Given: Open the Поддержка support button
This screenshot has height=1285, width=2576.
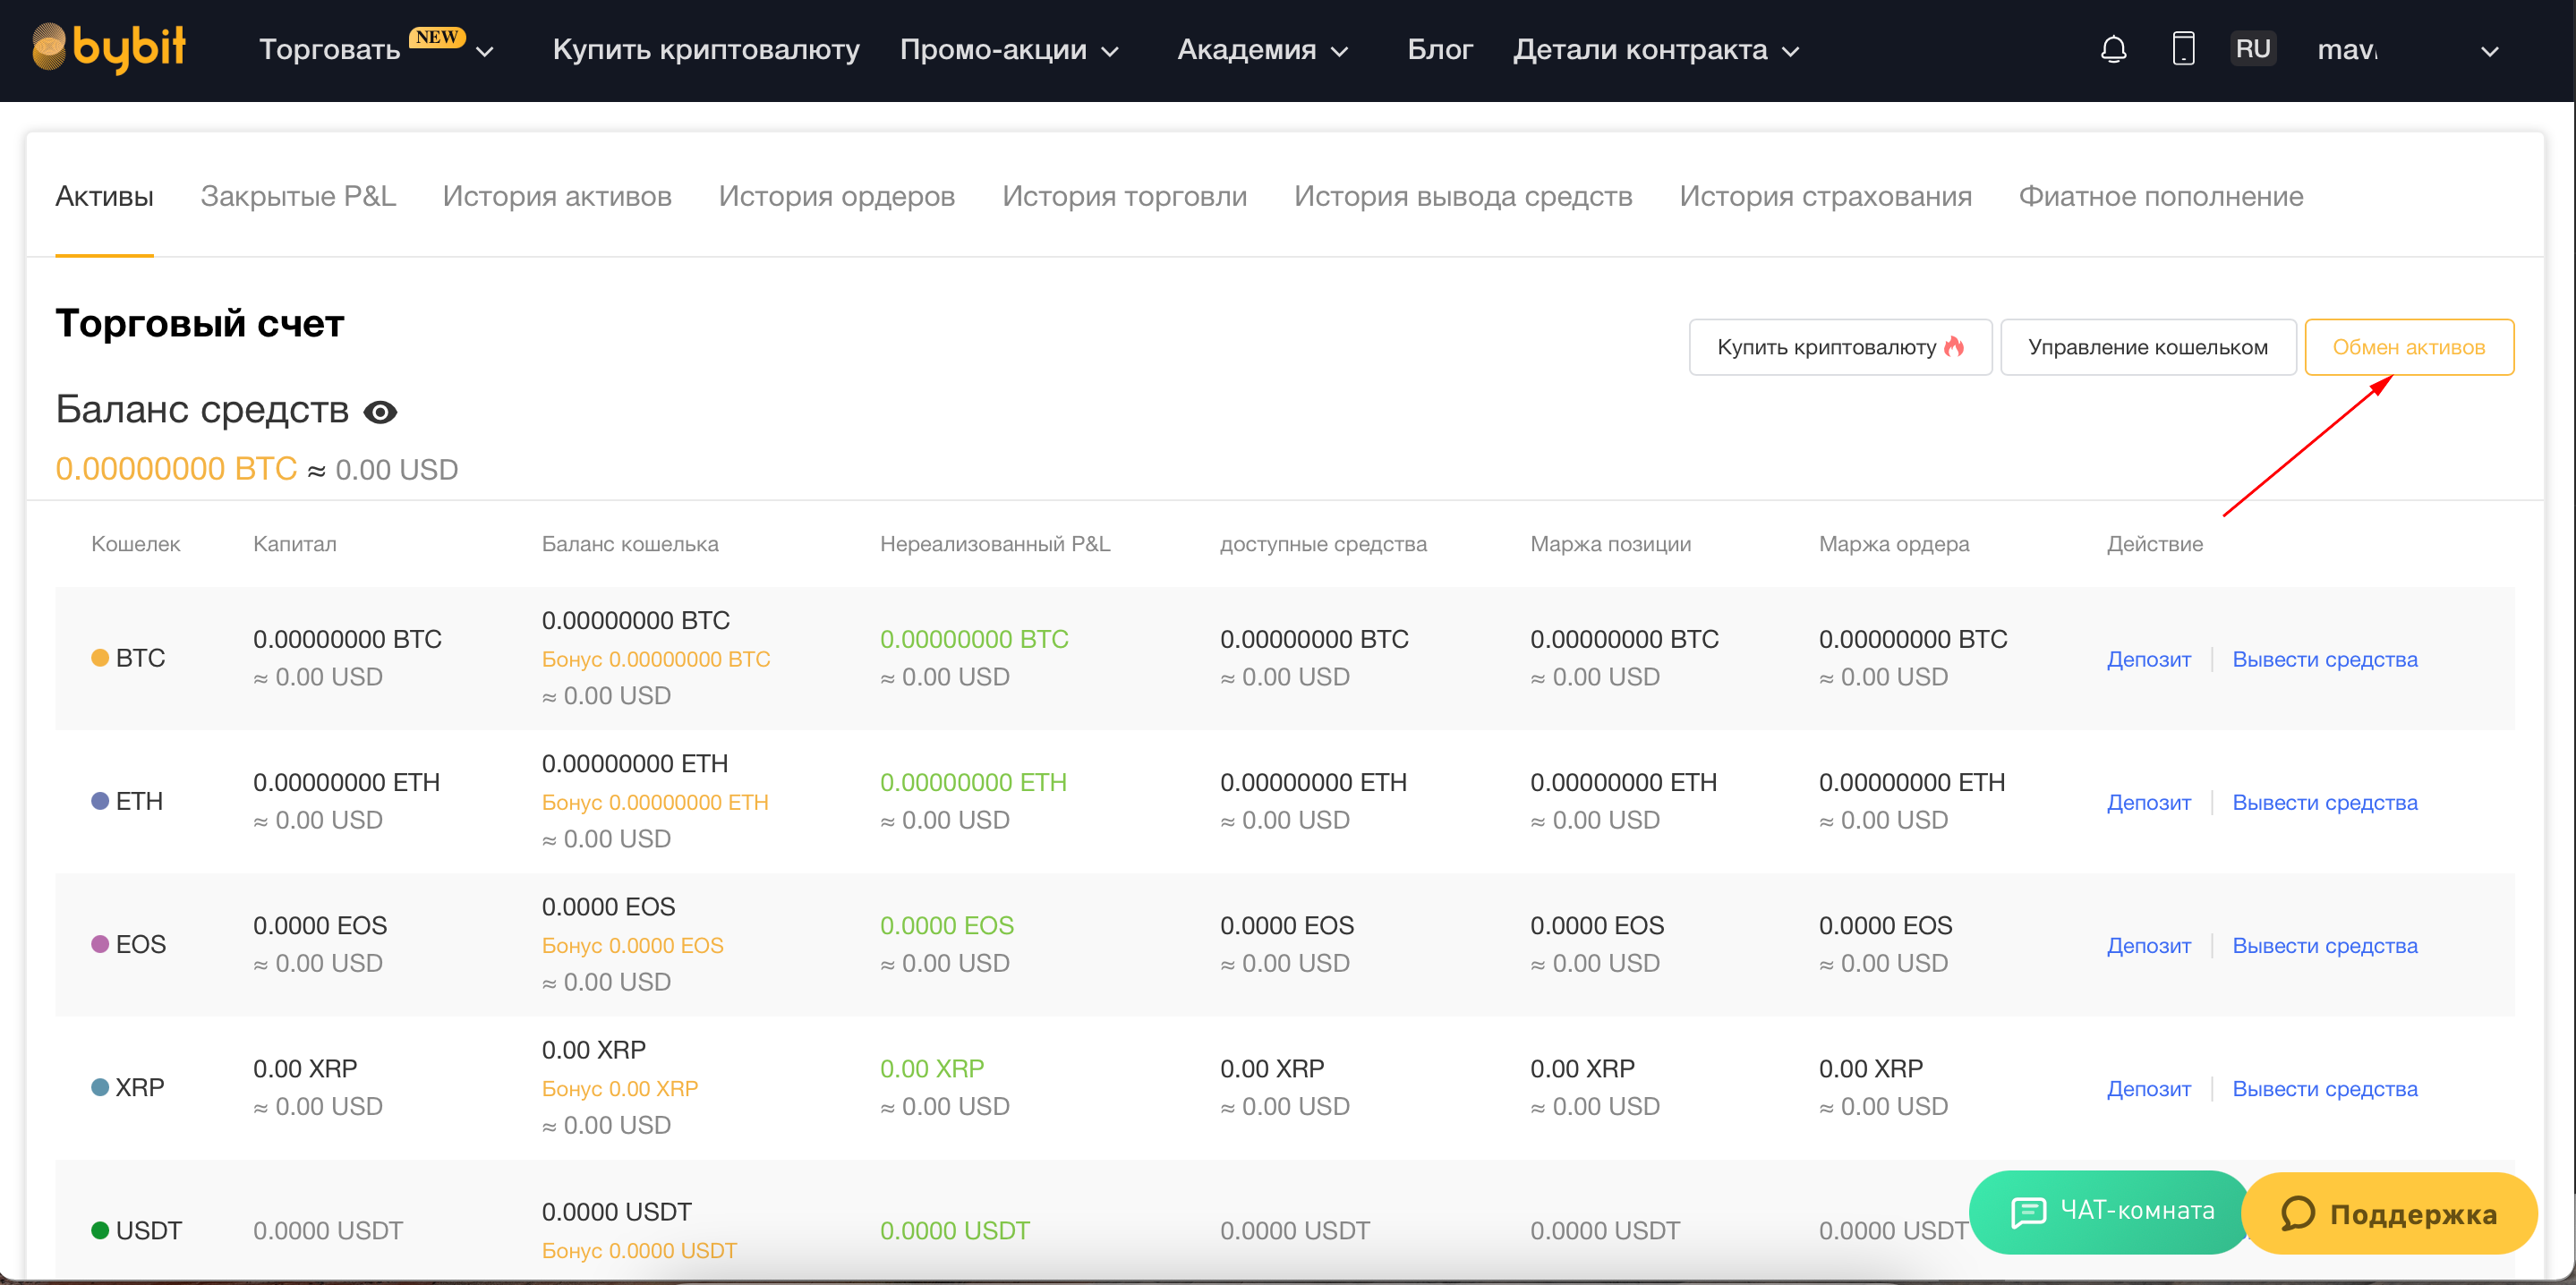Looking at the screenshot, I should [2389, 1213].
